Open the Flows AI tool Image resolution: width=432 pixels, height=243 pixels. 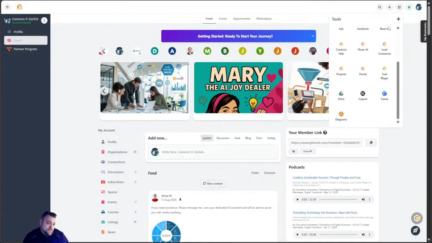click(x=363, y=47)
